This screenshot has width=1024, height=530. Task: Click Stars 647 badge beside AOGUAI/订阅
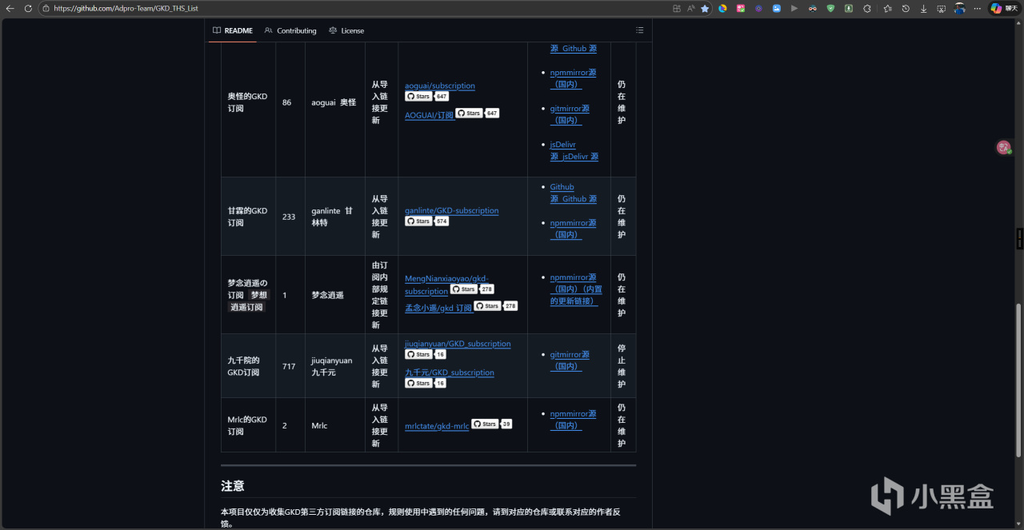478,114
